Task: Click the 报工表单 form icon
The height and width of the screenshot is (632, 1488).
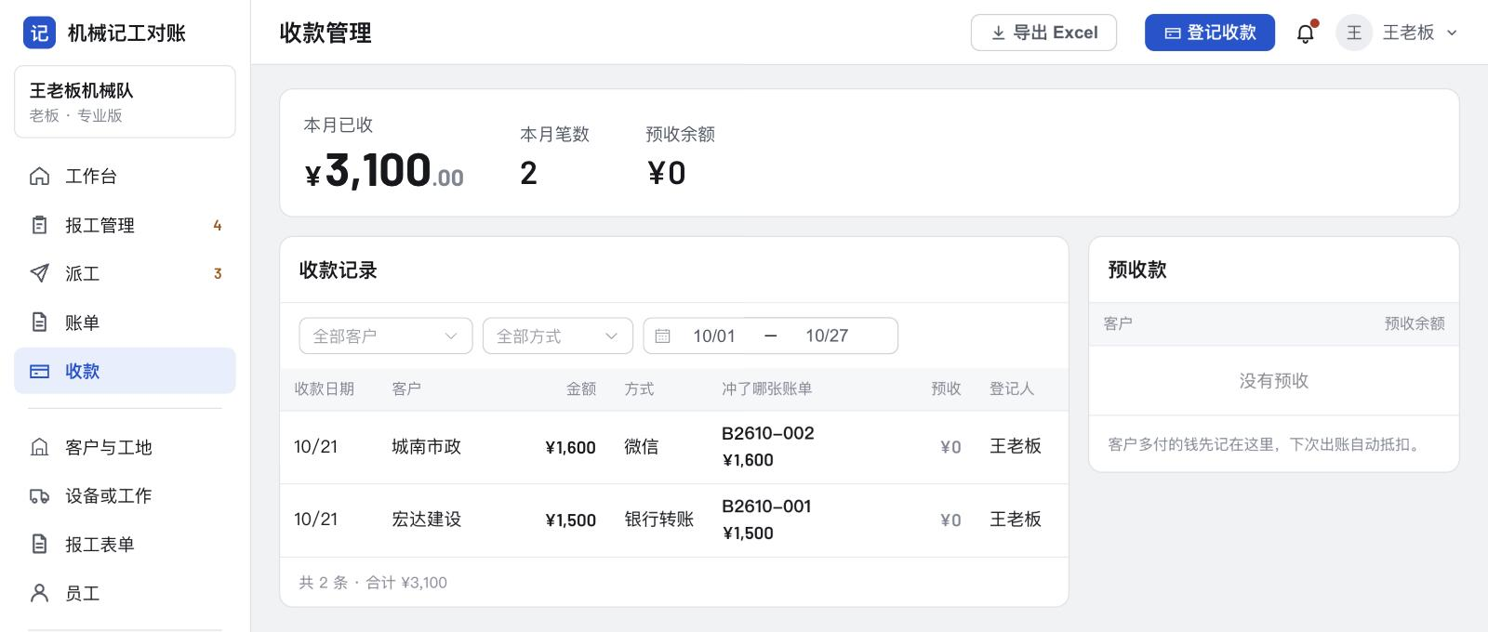Action: point(39,544)
